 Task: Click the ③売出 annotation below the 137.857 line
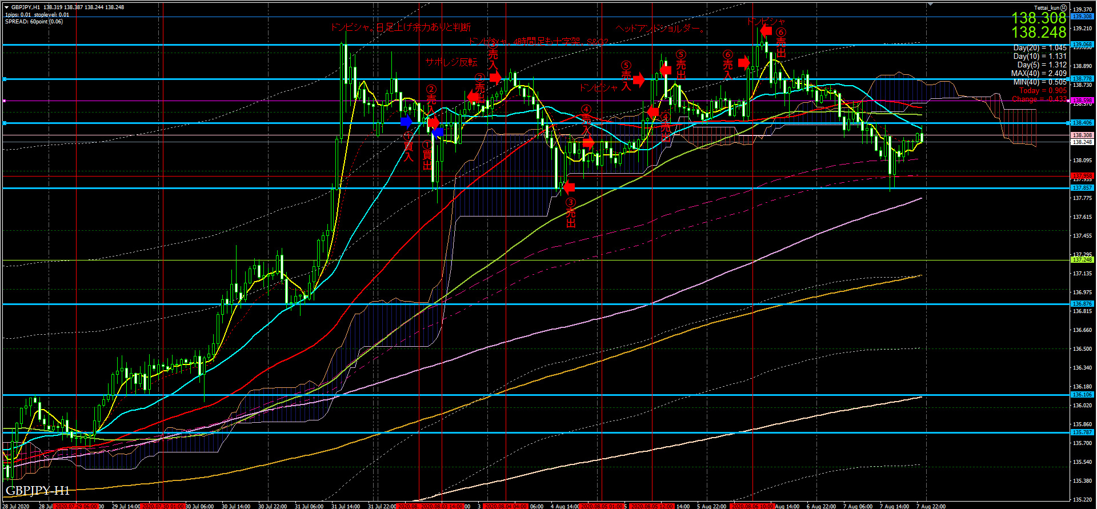[x=570, y=213]
